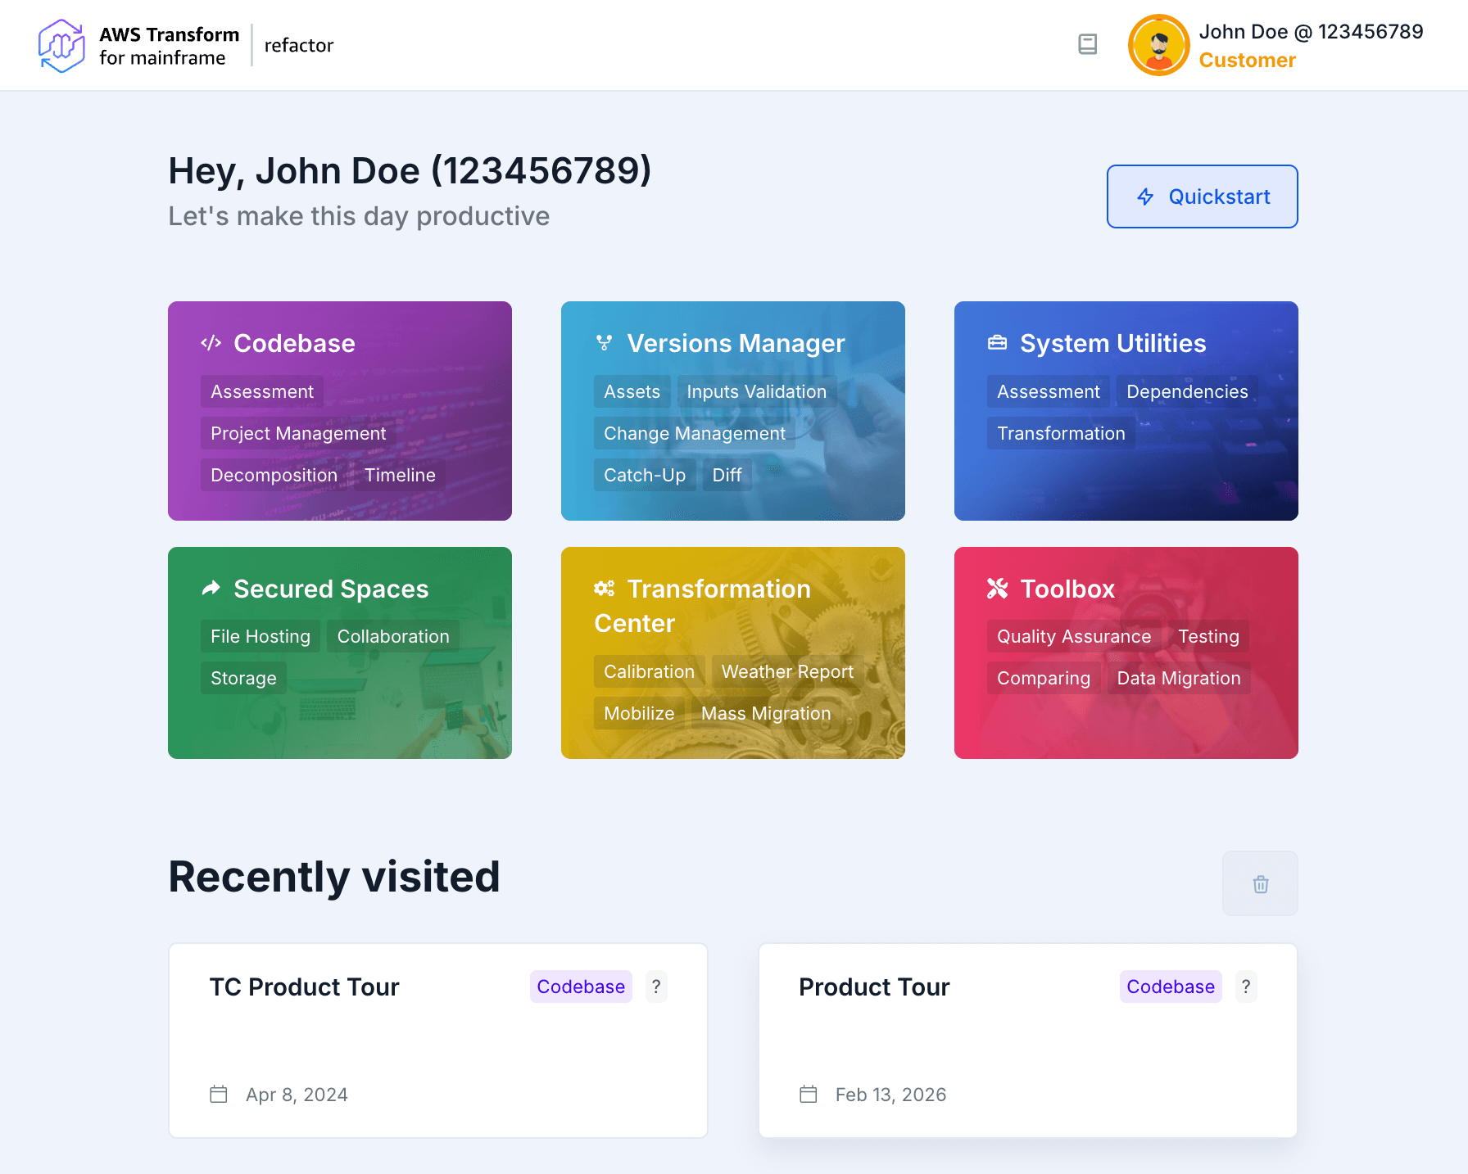
Task: Clear recently visited with trash icon
Action: click(1260, 883)
